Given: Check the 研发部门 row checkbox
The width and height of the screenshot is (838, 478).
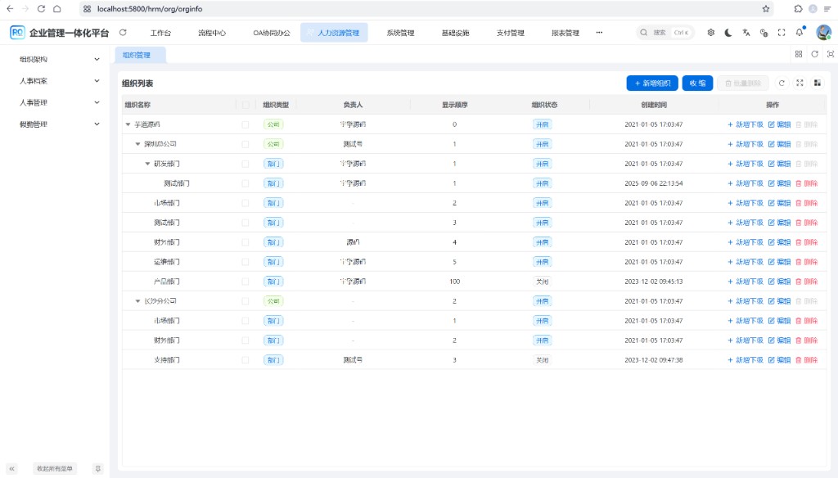Looking at the screenshot, I should 243,163.
